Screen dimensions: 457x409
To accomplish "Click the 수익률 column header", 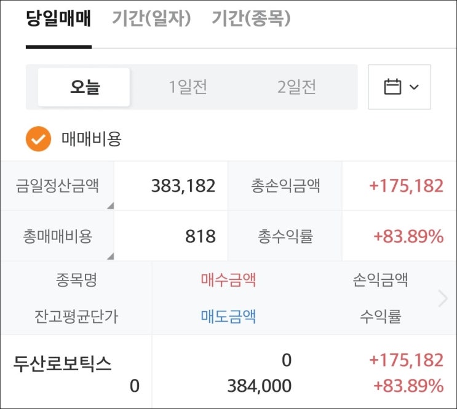I will [x=380, y=316].
